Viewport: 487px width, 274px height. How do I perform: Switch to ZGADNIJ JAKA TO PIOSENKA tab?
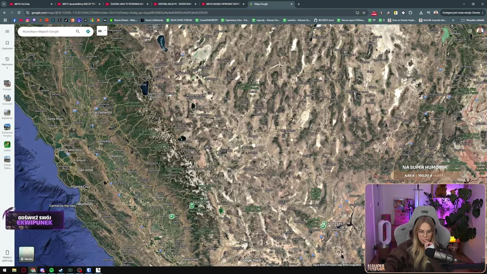[x=127, y=4]
